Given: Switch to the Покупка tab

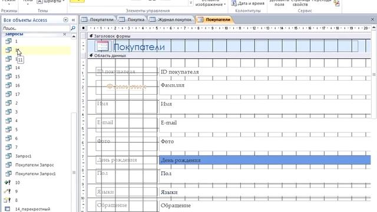Looking at the screenshot, I should tap(132, 19).
